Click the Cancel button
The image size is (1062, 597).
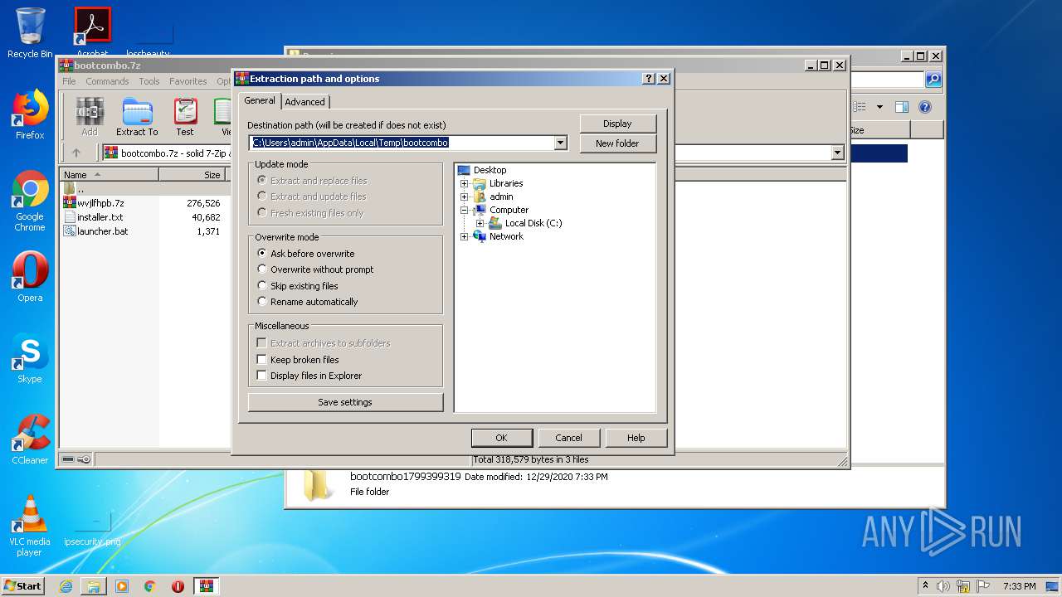[568, 438]
